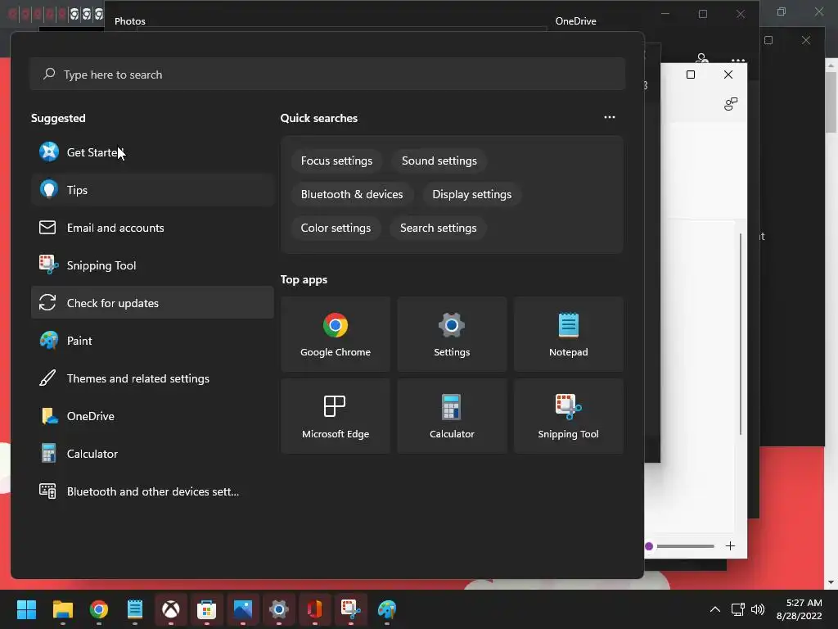Open Bluetooth & devices quick search
The height and width of the screenshot is (629, 838).
352,194
